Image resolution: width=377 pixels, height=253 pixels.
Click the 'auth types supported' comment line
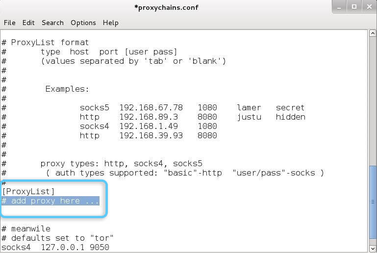click(185, 173)
